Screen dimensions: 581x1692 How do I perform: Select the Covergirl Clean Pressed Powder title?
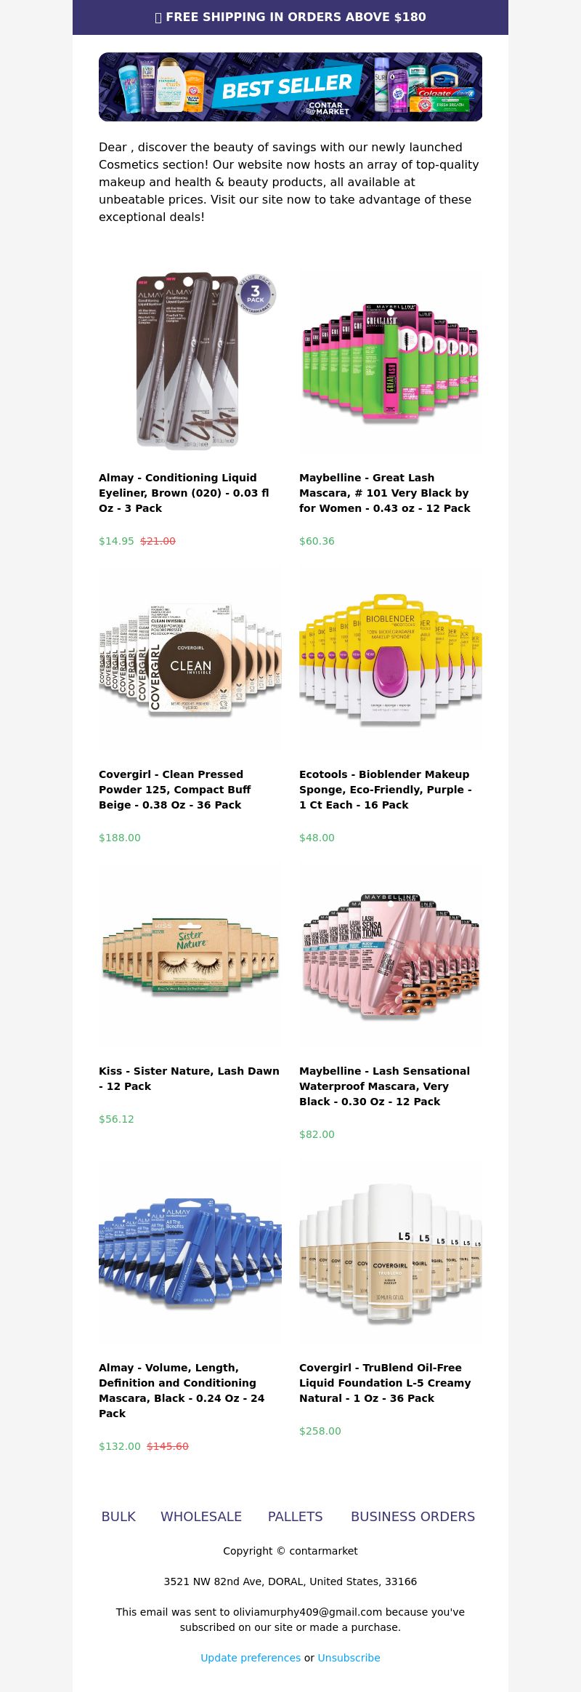pyautogui.click(x=175, y=790)
